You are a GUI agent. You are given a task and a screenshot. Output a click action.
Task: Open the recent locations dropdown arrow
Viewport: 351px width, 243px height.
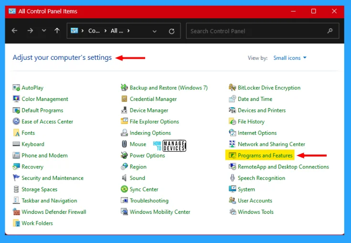[x=44, y=31]
